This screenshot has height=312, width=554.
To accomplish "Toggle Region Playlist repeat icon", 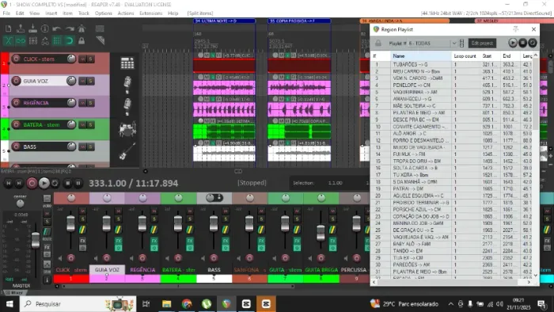I will [533, 43].
